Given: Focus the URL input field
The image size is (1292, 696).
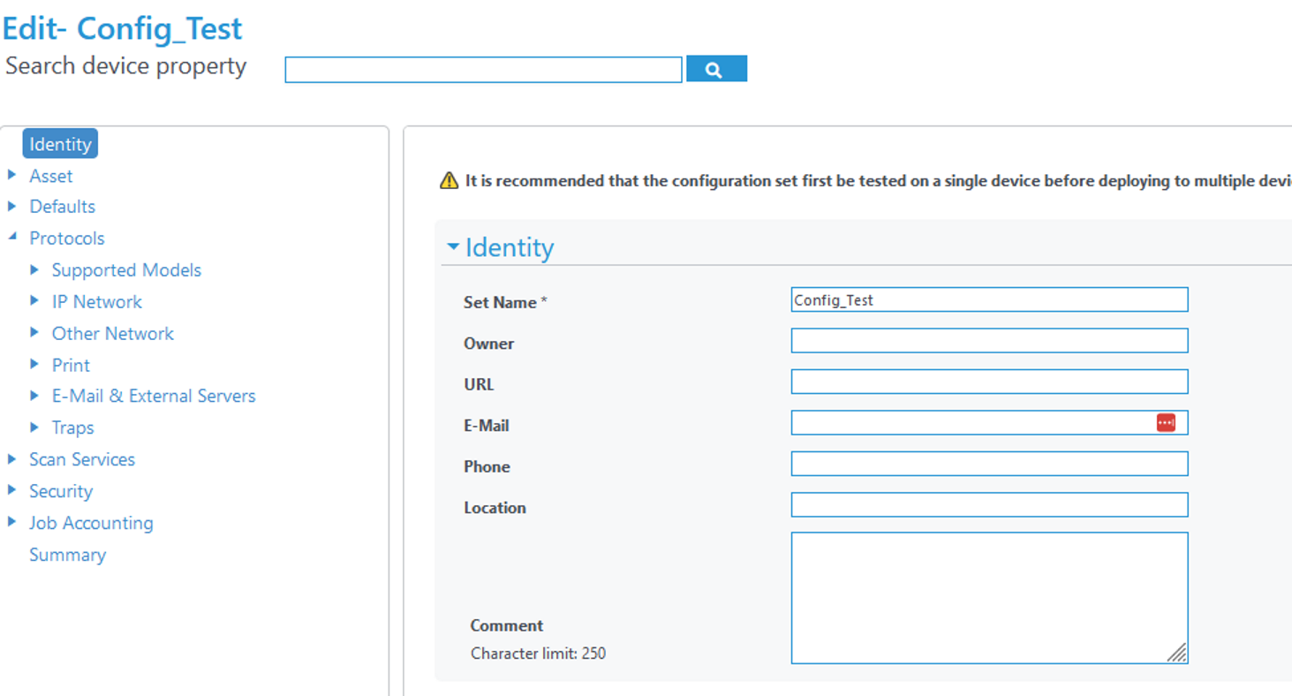Looking at the screenshot, I should (x=989, y=382).
